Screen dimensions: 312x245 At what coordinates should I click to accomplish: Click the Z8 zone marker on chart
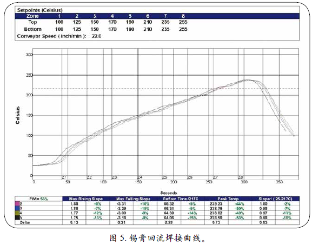point(241,177)
